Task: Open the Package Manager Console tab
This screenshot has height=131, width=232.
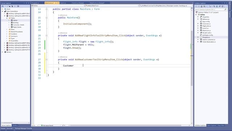Action: 23,128
